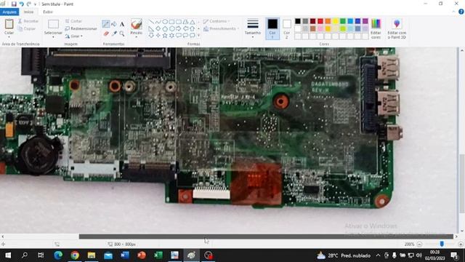Image resolution: width=465 pixels, height=262 pixels.
Task: Click the zoom in plus button
Action: [461, 245]
